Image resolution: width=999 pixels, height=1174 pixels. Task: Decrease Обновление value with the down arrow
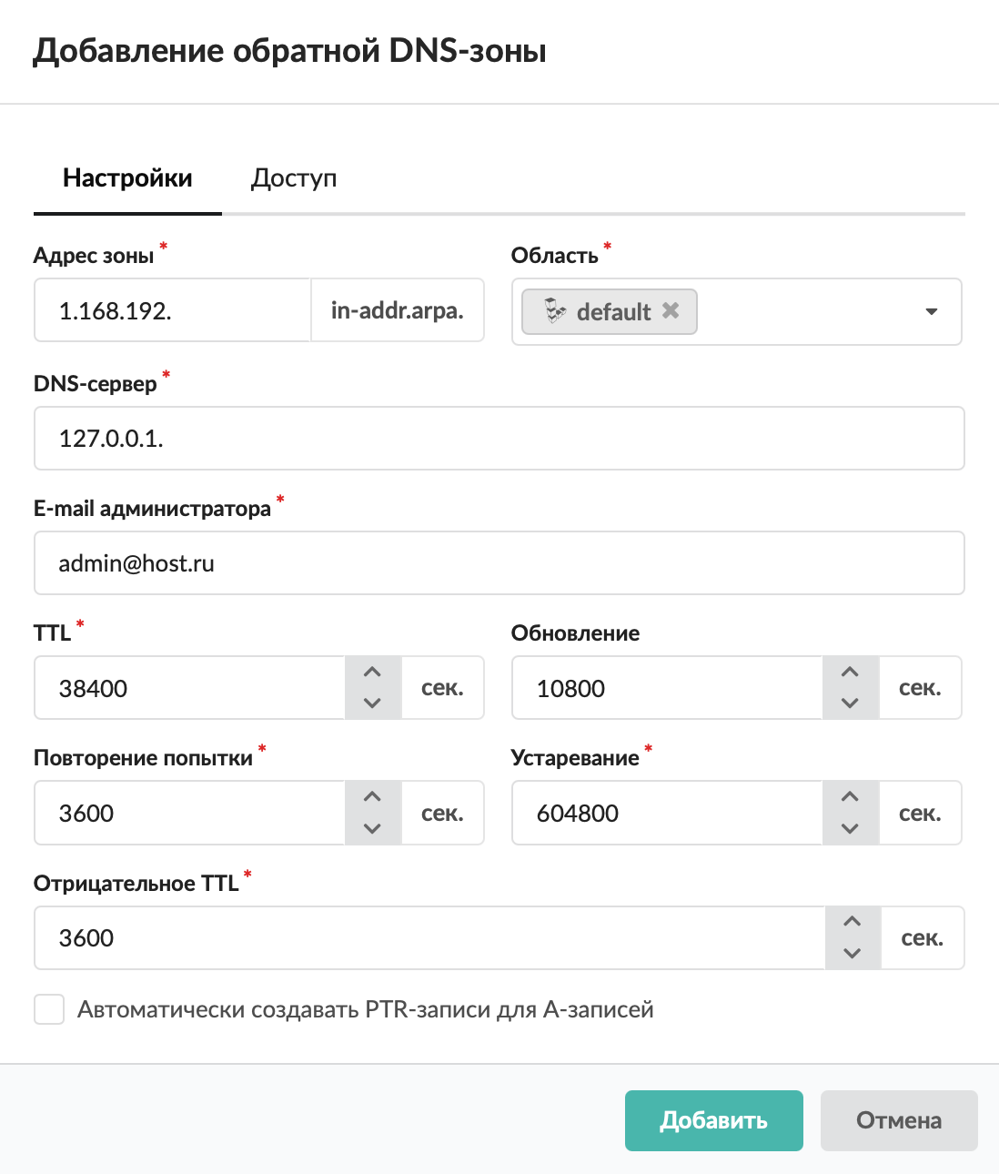(850, 703)
